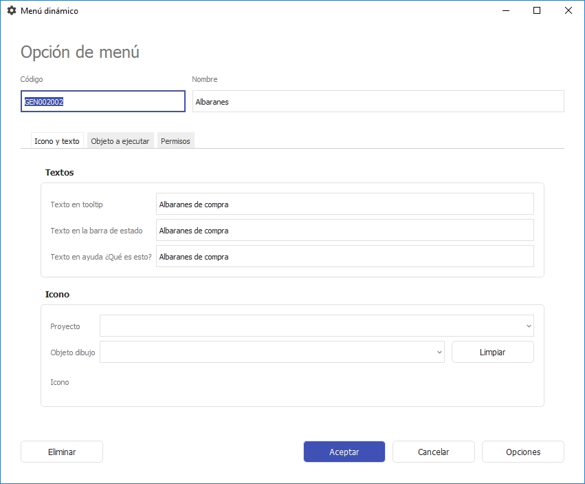Minimize the Menú dinámico window
Image resolution: width=585 pixels, height=484 pixels.
tap(505, 11)
